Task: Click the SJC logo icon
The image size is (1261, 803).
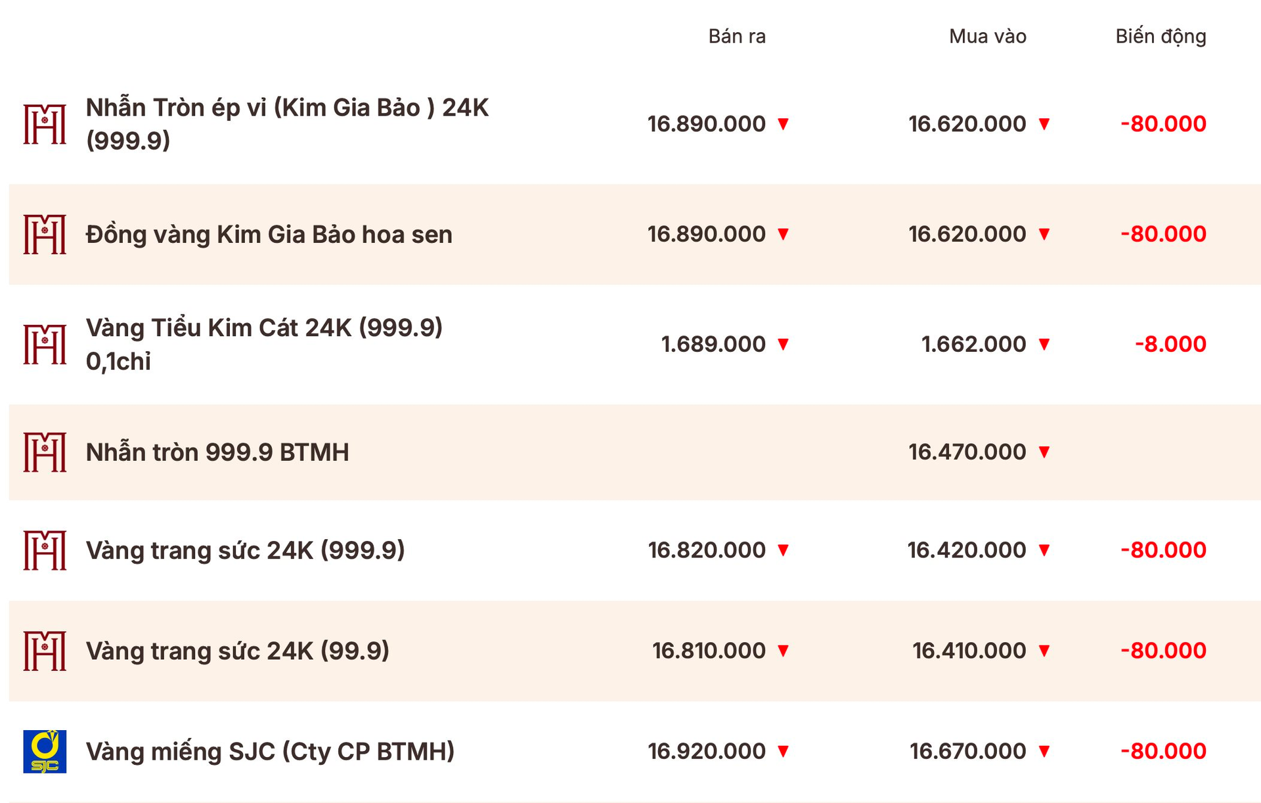Action: [45, 751]
